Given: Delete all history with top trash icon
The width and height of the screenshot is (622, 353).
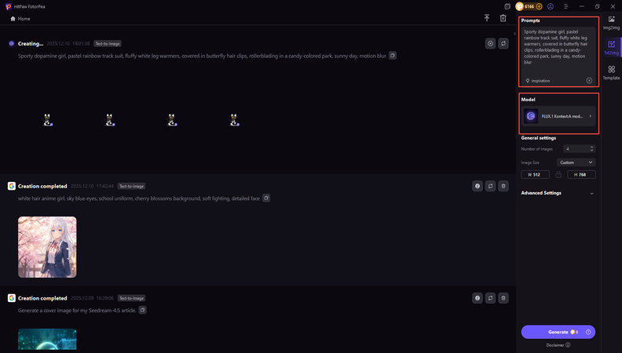Looking at the screenshot, I should click(x=503, y=18).
